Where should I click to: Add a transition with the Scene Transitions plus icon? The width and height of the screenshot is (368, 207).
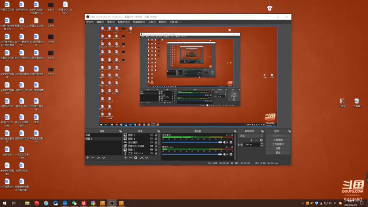tap(251, 140)
